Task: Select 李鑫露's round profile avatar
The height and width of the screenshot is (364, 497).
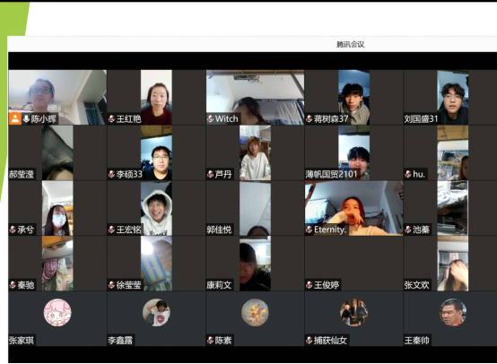Action: [156, 313]
